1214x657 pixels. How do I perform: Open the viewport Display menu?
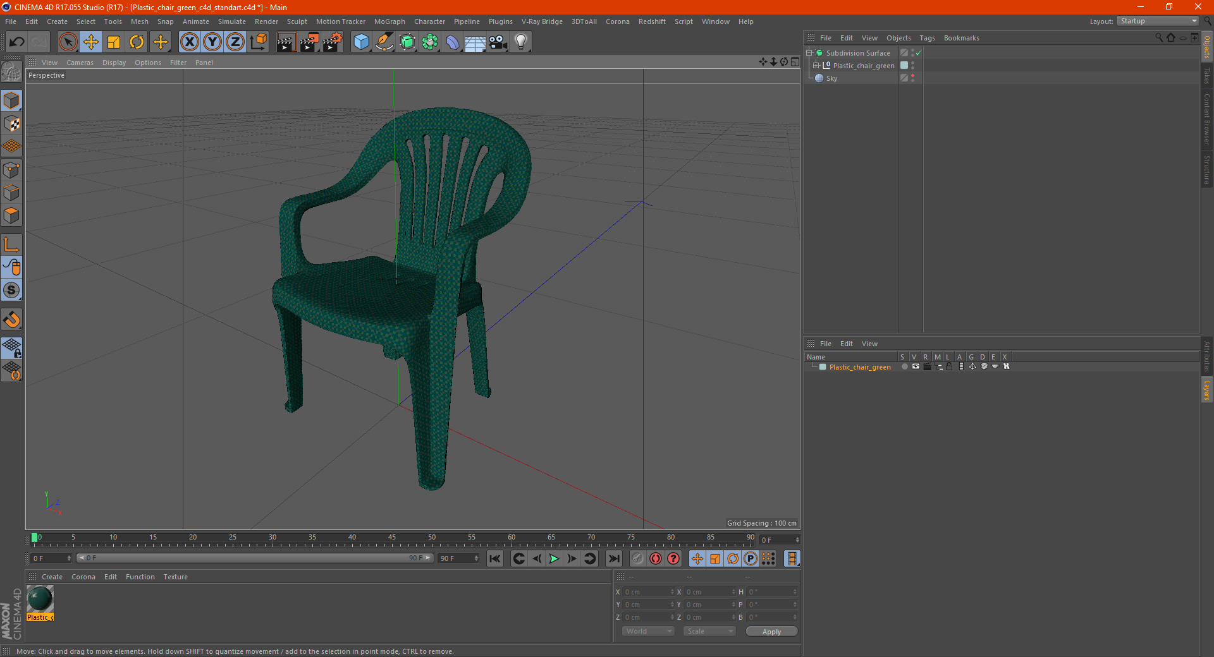(114, 63)
